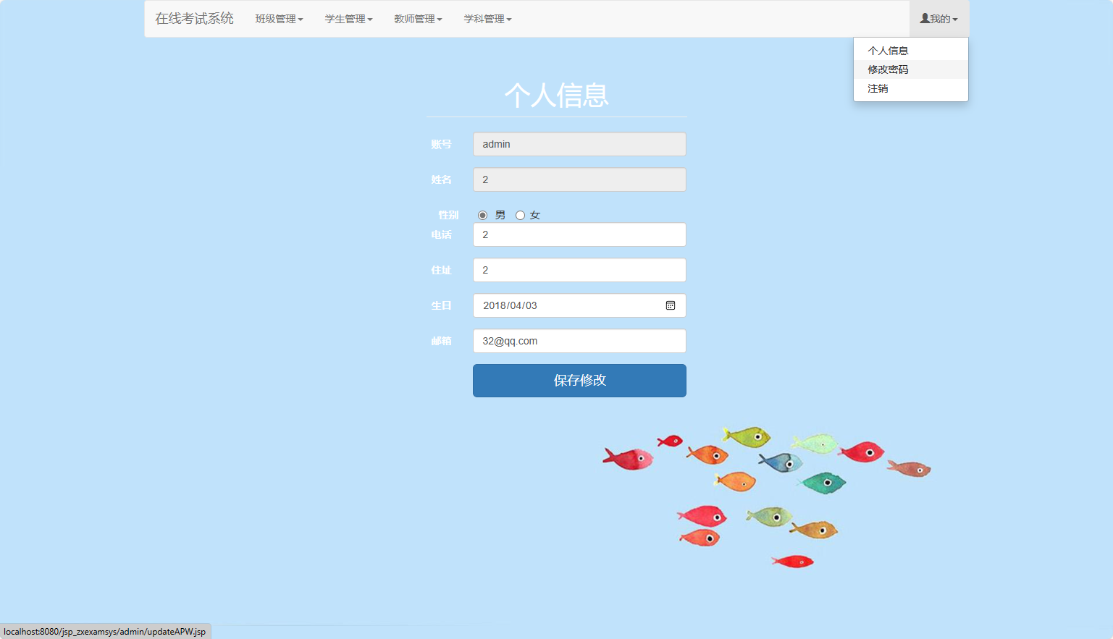Collapse the 我的 dropdown menu

coord(938,18)
